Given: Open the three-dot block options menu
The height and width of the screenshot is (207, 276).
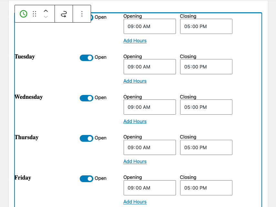Looking at the screenshot, I should [x=82, y=14].
